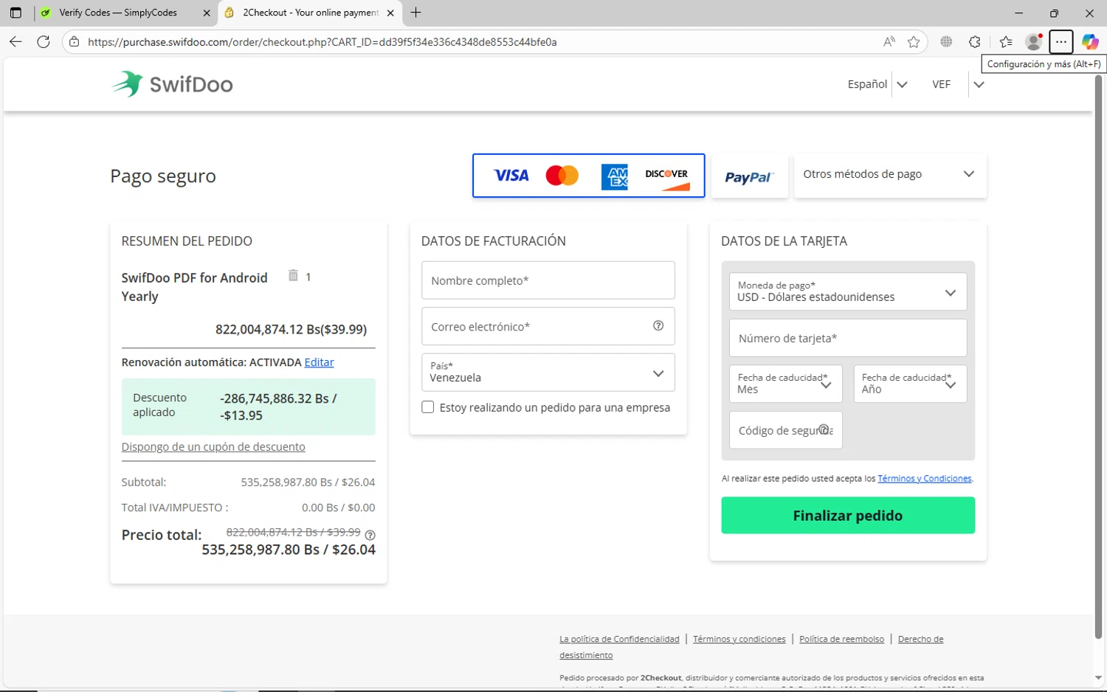
Task: Click the SwifDoo logo
Action: tap(172, 84)
